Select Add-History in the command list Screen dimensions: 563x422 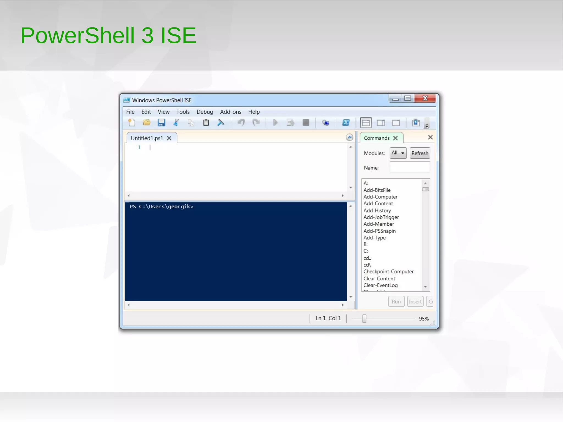coord(377,211)
